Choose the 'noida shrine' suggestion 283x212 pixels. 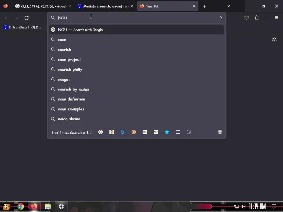click(x=137, y=119)
